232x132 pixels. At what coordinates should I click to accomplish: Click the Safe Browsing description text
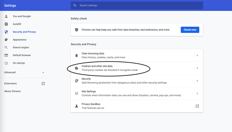click(124, 83)
